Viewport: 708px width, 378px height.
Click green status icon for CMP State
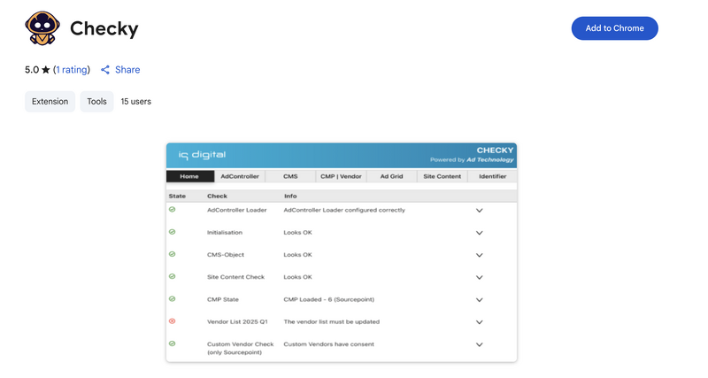[x=172, y=298]
